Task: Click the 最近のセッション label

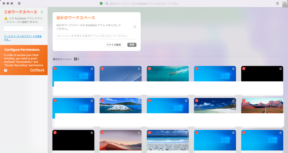Action: pyautogui.click(x=62, y=59)
